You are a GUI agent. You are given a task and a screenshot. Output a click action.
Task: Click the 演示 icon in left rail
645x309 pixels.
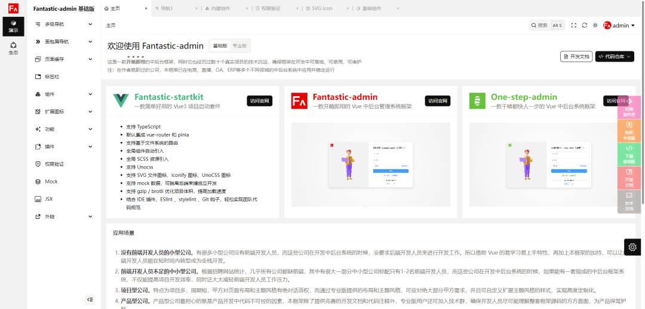pos(13,26)
